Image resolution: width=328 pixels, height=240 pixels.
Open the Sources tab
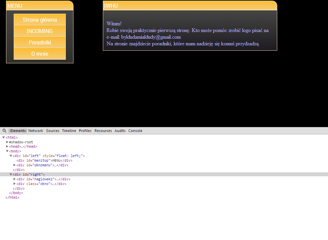click(x=53, y=131)
